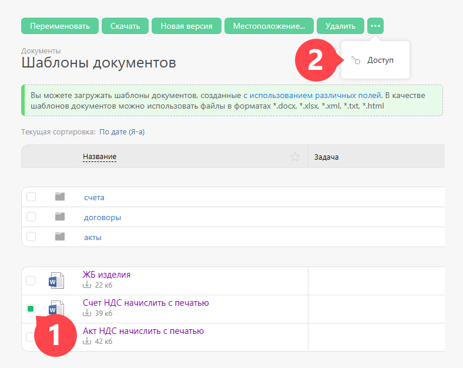Click the download icon next to 42 кб

(87, 341)
